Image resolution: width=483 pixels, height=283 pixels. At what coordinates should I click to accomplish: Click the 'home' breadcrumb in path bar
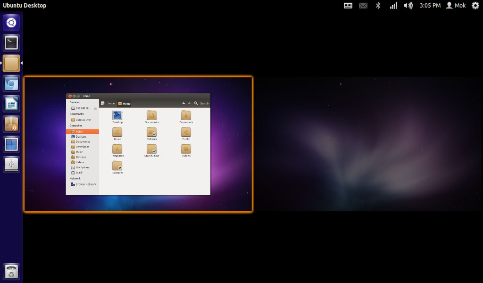[111, 103]
